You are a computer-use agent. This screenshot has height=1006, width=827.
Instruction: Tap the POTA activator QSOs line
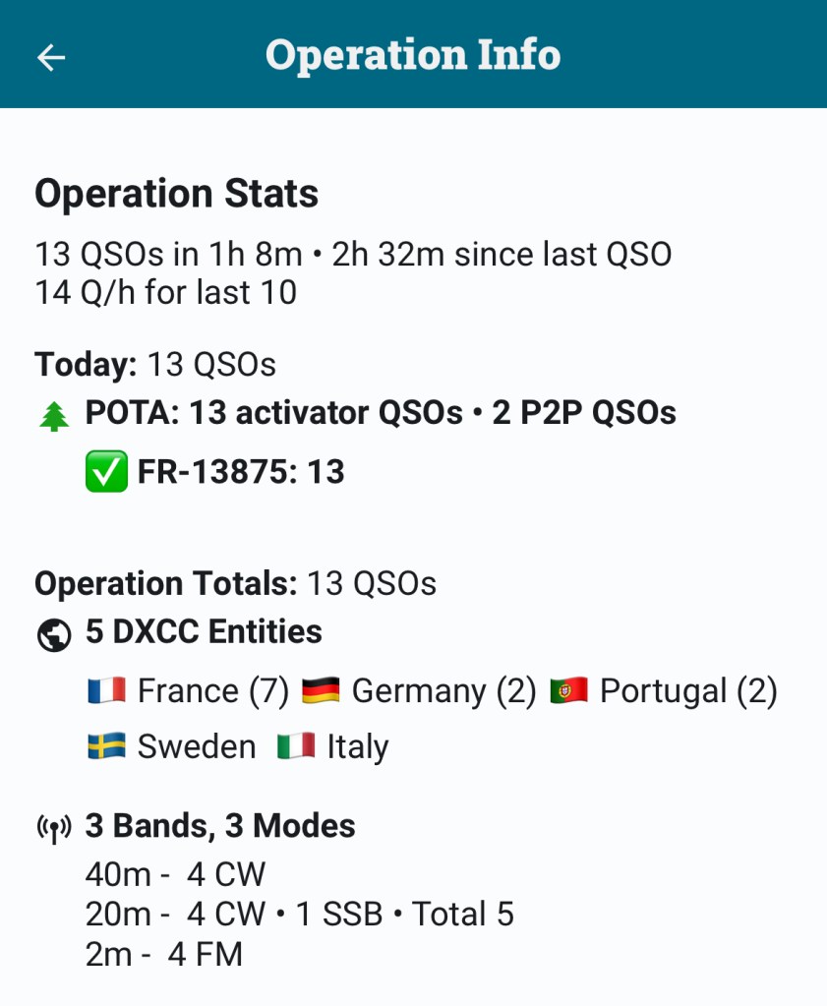pyautogui.click(x=381, y=413)
